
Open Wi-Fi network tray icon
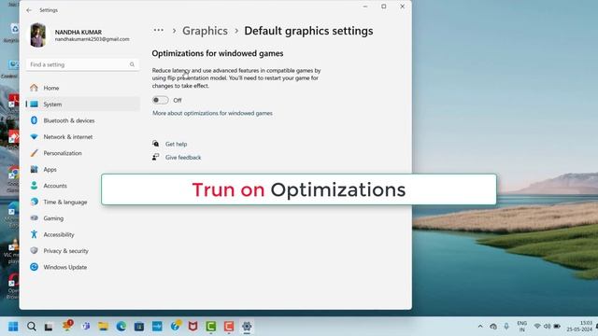(x=537, y=327)
